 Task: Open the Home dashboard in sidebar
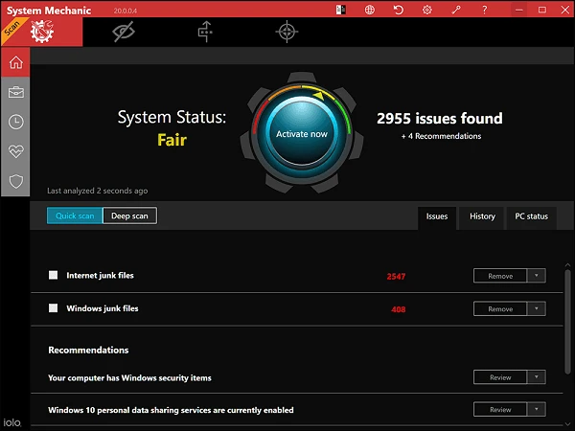click(15, 63)
